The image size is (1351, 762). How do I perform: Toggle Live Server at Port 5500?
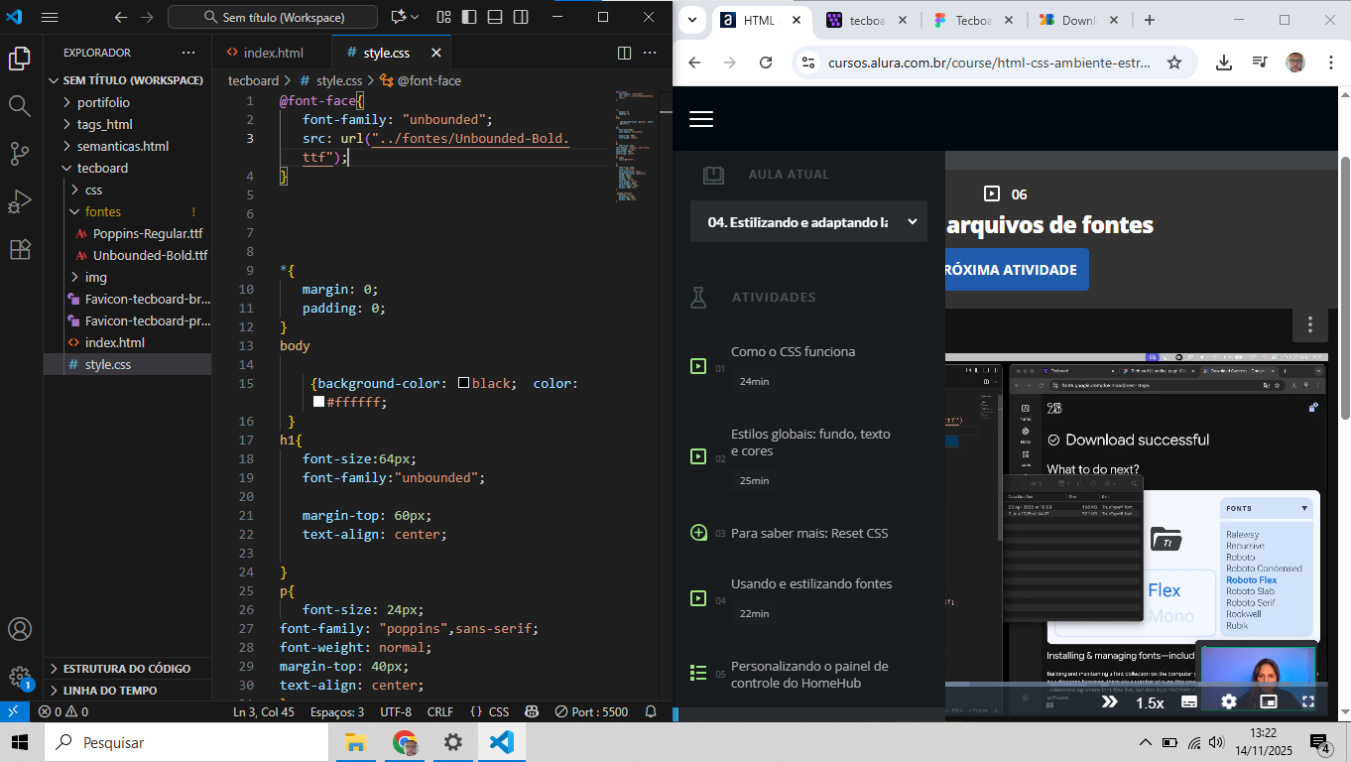tap(591, 711)
